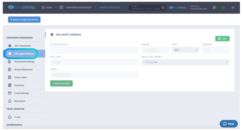Click the Street input field
The width and height of the screenshot is (243, 131).
pos(94,74)
